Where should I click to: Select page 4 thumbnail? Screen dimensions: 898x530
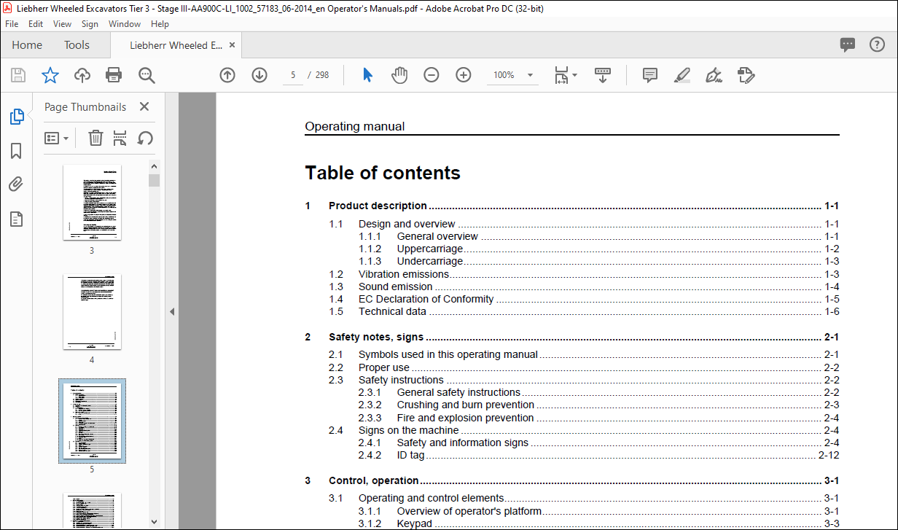(x=92, y=311)
